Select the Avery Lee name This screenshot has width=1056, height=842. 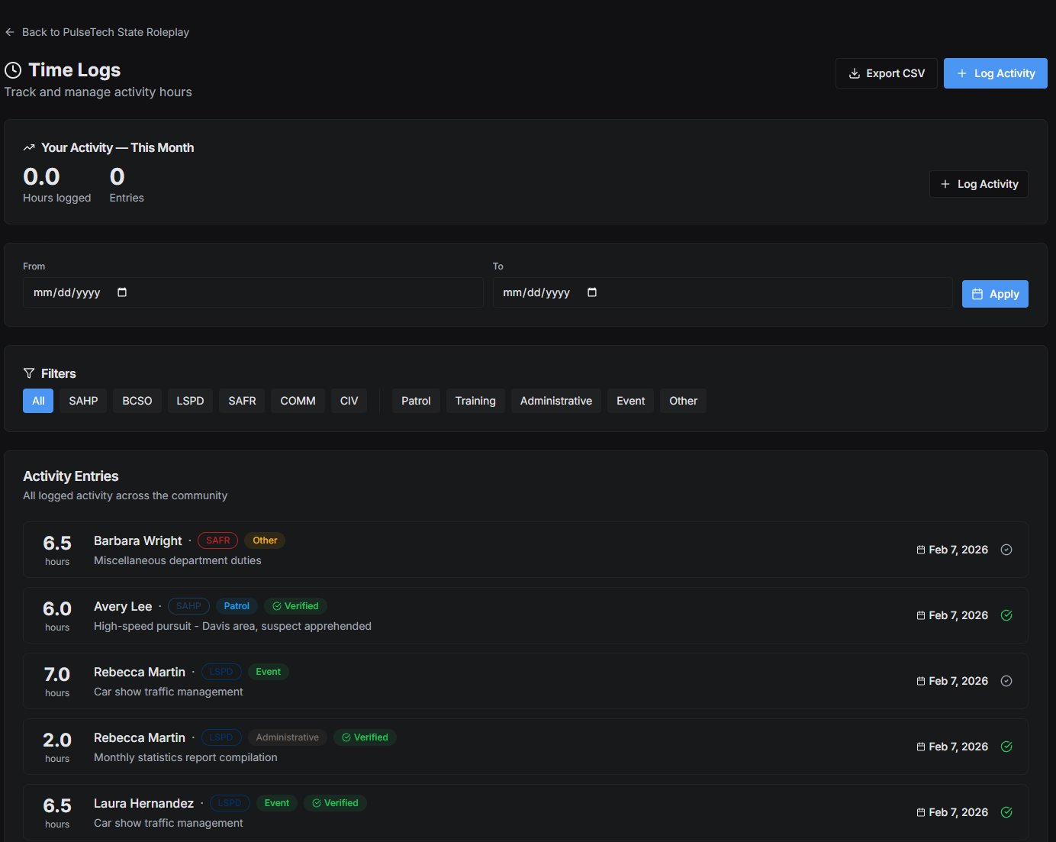click(x=123, y=606)
